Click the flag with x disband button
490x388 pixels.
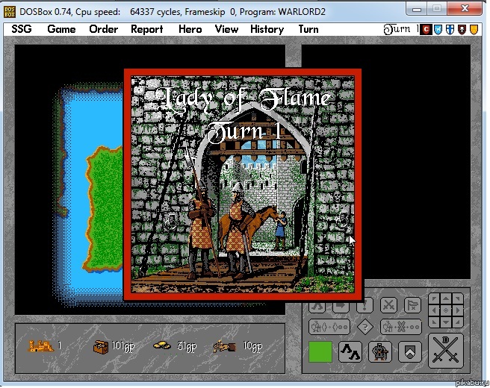coord(412,305)
